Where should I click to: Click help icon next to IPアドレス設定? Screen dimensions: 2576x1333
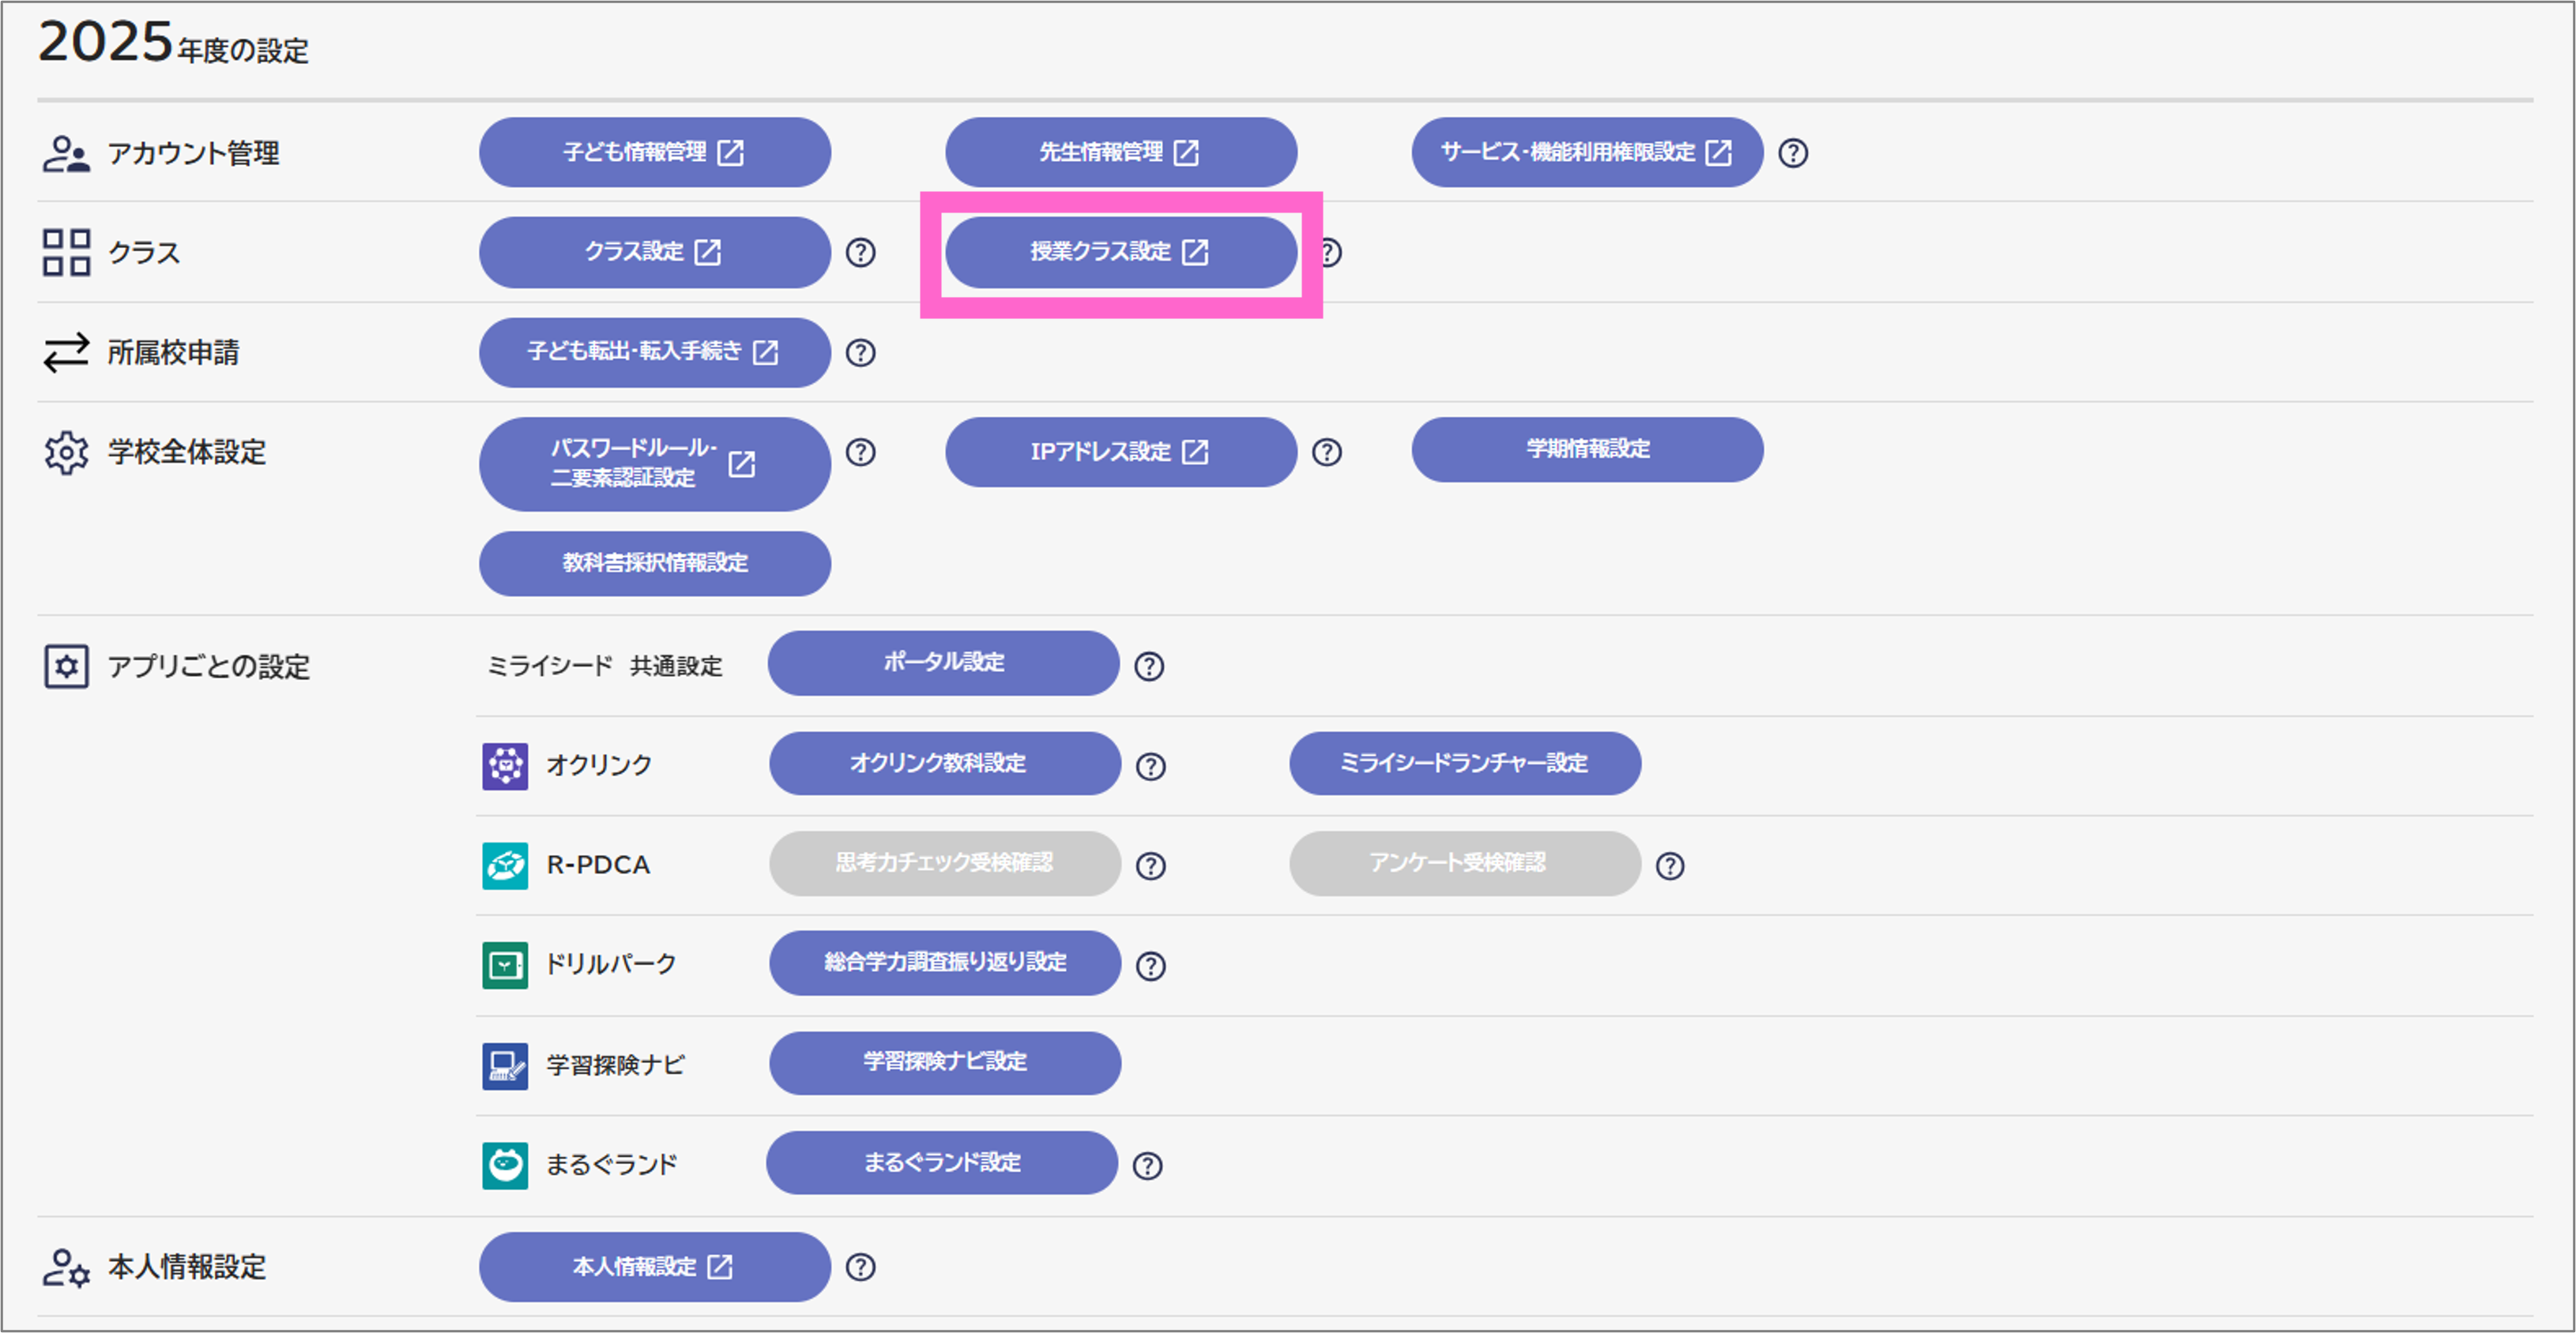[1327, 452]
